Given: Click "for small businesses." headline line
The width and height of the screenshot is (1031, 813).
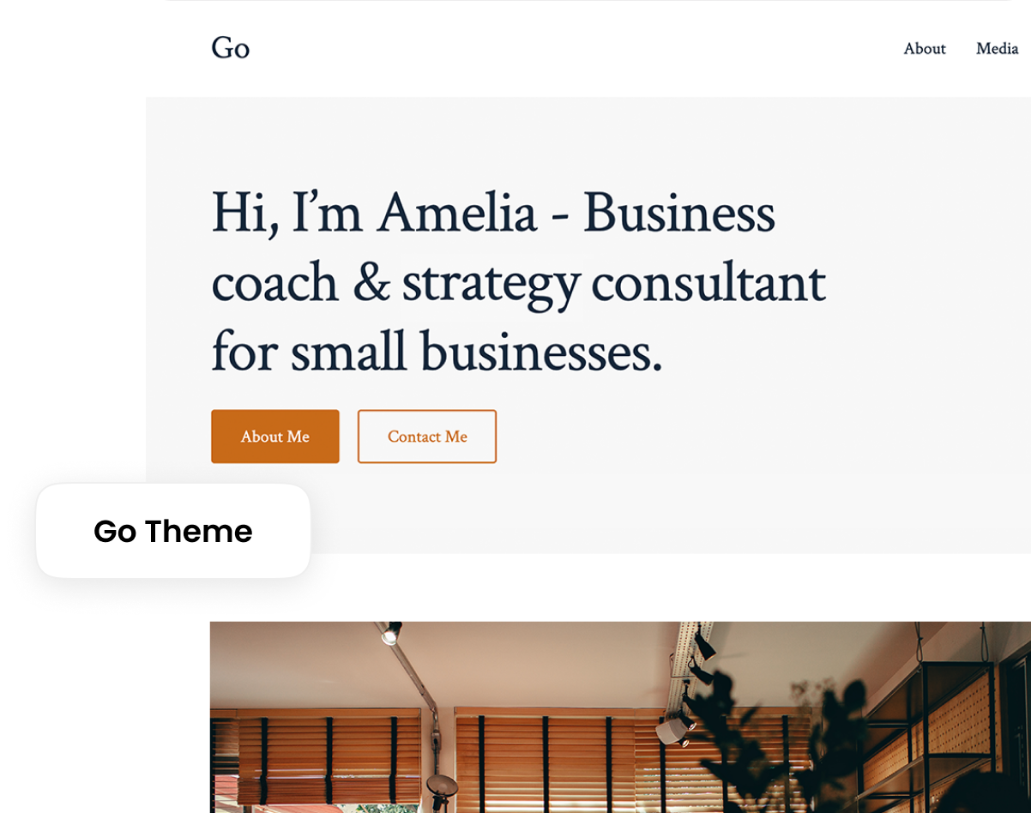Looking at the screenshot, I should click(437, 352).
